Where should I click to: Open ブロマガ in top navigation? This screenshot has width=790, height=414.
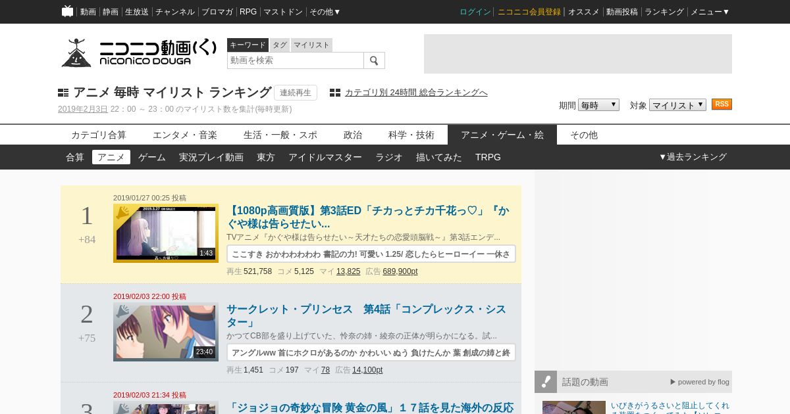[217, 12]
